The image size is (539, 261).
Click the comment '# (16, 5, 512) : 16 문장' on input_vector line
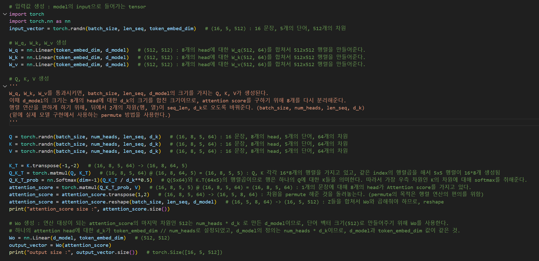pyautogui.click(x=275, y=28)
